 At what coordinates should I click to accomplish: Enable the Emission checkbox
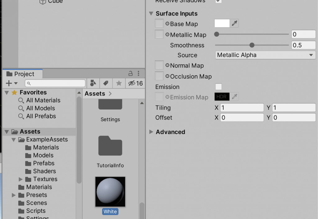pos(218,86)
